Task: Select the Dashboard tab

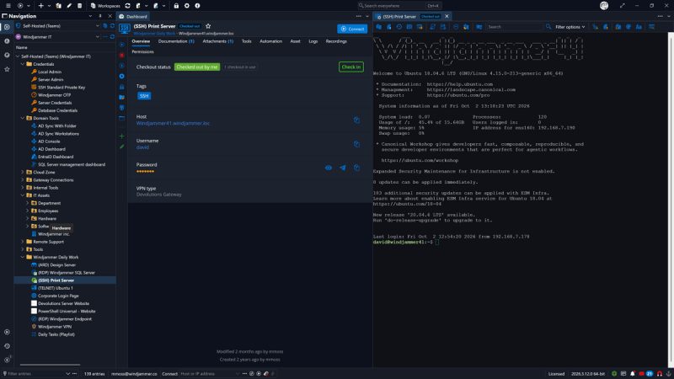Action: tap(133, 16)
